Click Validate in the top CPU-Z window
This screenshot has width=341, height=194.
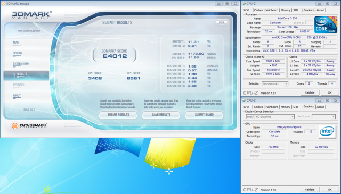[310, 92]
